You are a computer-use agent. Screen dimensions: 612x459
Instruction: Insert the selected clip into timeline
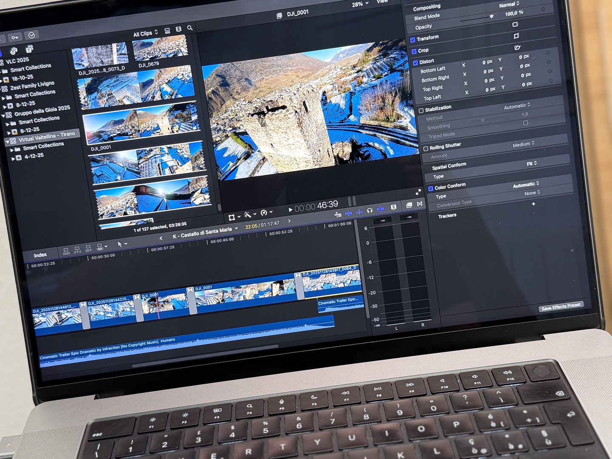tap(77, 250)
